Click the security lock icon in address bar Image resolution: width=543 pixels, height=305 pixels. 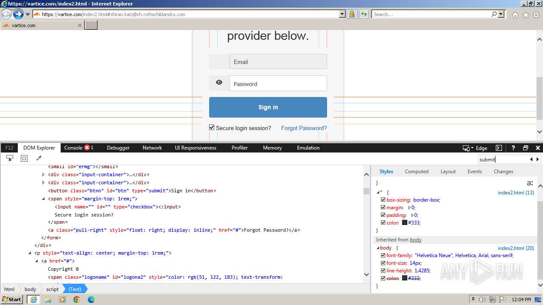point(352,14)
